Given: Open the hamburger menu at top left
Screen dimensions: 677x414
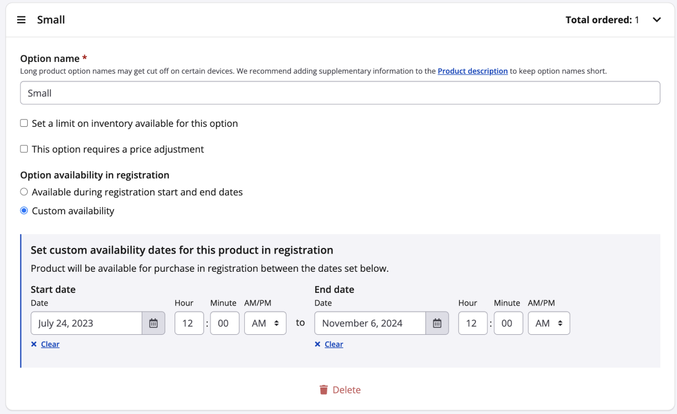Looking at the screenshot, I should tap(21, 19).
